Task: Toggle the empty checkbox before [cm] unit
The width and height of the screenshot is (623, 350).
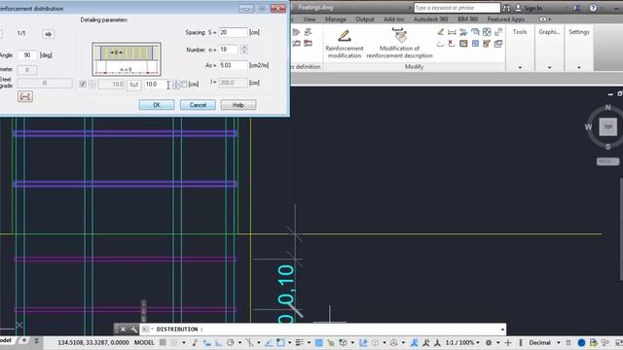Action: pyautogui.click(x=184, y=85)
